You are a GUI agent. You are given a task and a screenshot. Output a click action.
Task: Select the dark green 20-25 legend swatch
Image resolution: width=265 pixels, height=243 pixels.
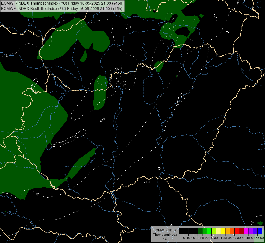(x=200, y=231)
